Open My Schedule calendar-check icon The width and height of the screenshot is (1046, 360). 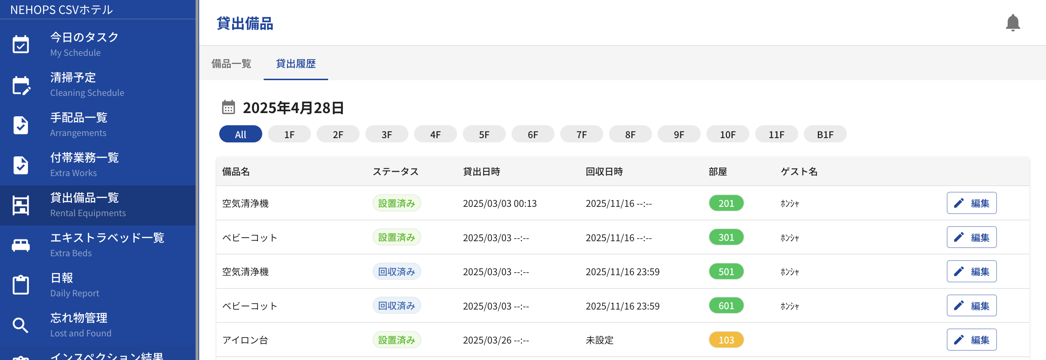tap(21, 44)
